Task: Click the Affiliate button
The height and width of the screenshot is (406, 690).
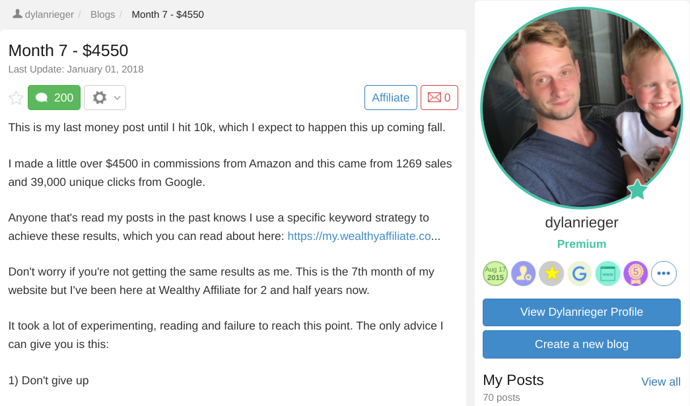Action: point(391,98)
